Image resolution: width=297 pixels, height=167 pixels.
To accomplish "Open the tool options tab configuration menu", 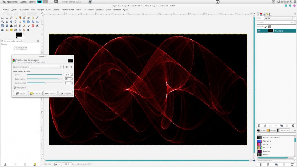I will [x=38, y=41].
